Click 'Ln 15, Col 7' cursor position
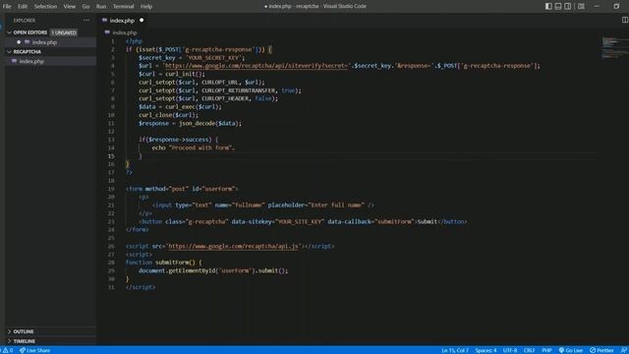This screenshot has width=629, height=354. click(455, 350)
